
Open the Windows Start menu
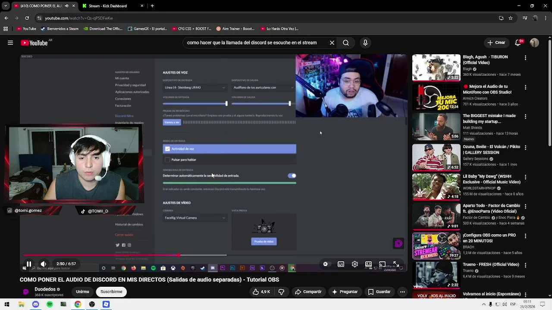coord(7,304)
